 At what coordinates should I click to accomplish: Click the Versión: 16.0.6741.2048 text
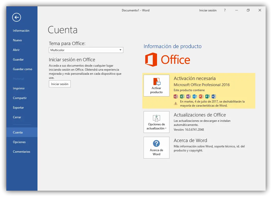[189, 130]
